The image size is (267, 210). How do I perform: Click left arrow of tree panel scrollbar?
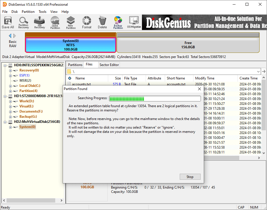pos(4,201)
